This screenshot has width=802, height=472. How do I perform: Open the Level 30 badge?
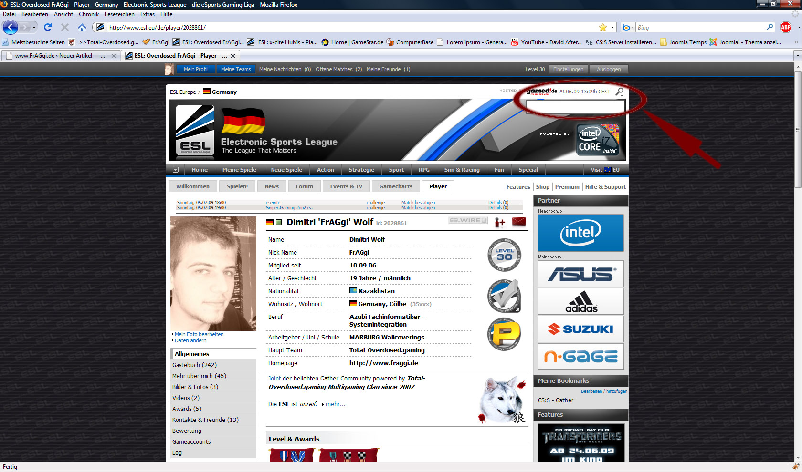coord(504,255)
